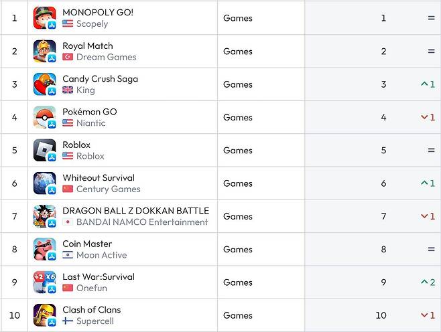
Task: Click the Candy Crush Saga up-1 rank indicator
Action: 428,84
